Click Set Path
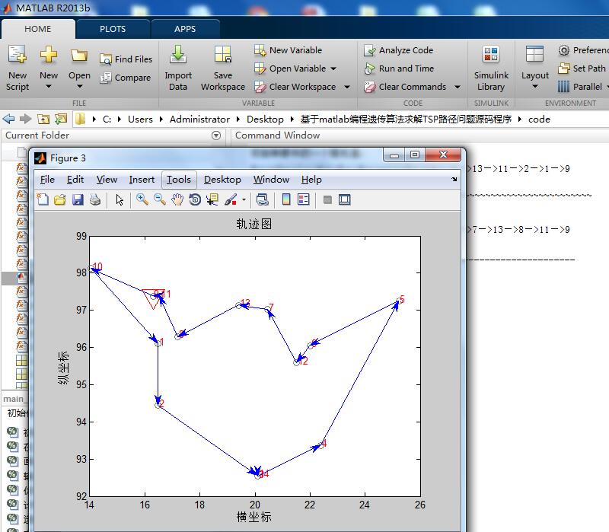 [582, 68]
